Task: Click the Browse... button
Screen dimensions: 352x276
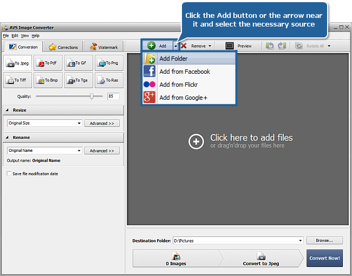Action: pos(324,241)
